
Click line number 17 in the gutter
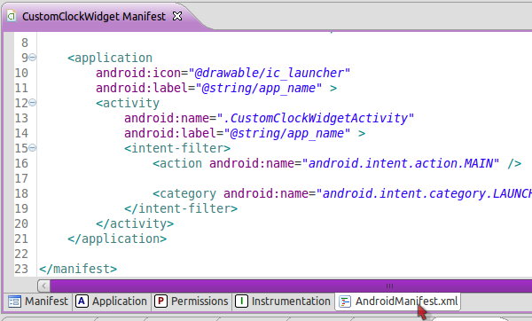point(21,178)
